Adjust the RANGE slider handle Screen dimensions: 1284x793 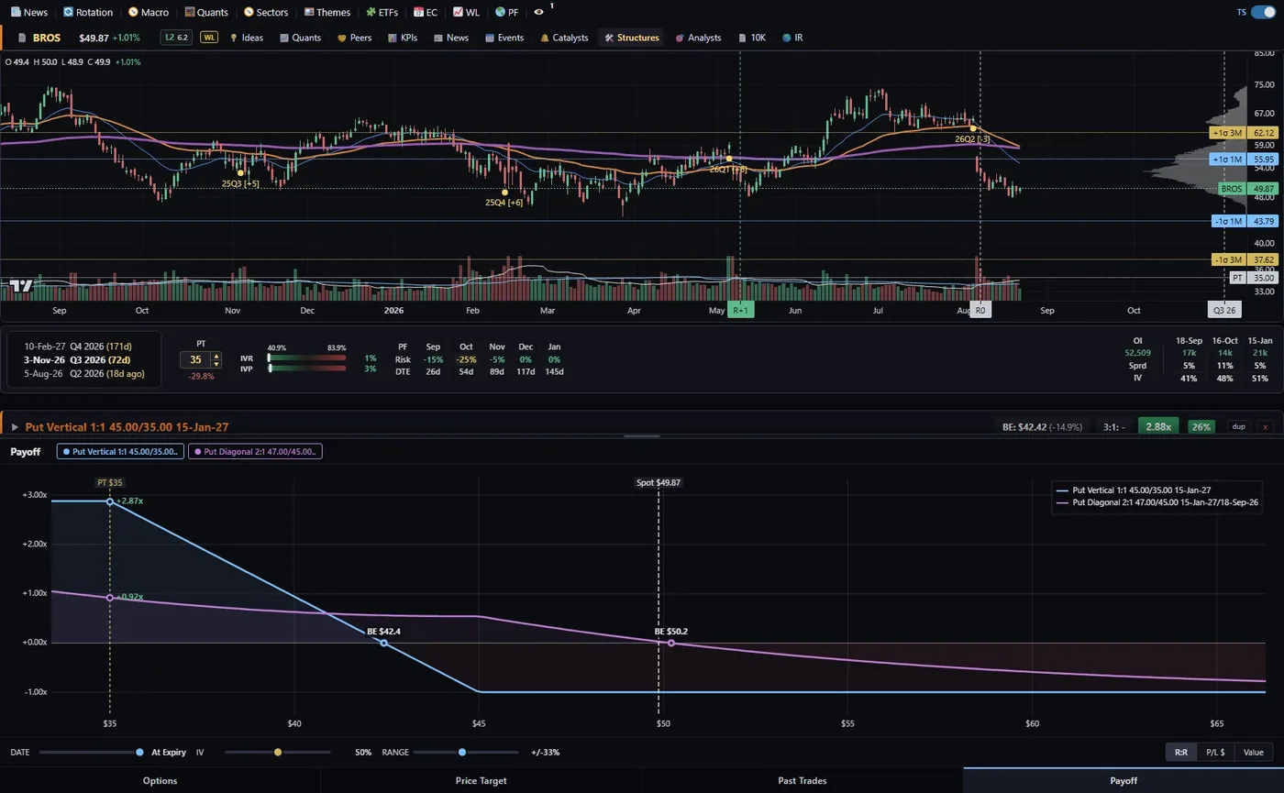[461, 752]
